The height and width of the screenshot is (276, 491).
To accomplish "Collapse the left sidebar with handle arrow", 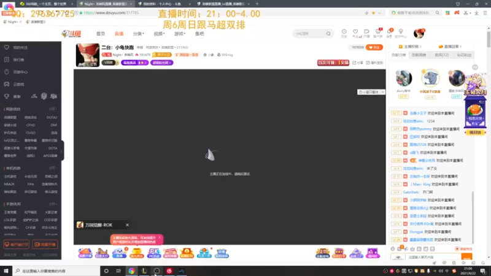I will click(x=62, y=151).
